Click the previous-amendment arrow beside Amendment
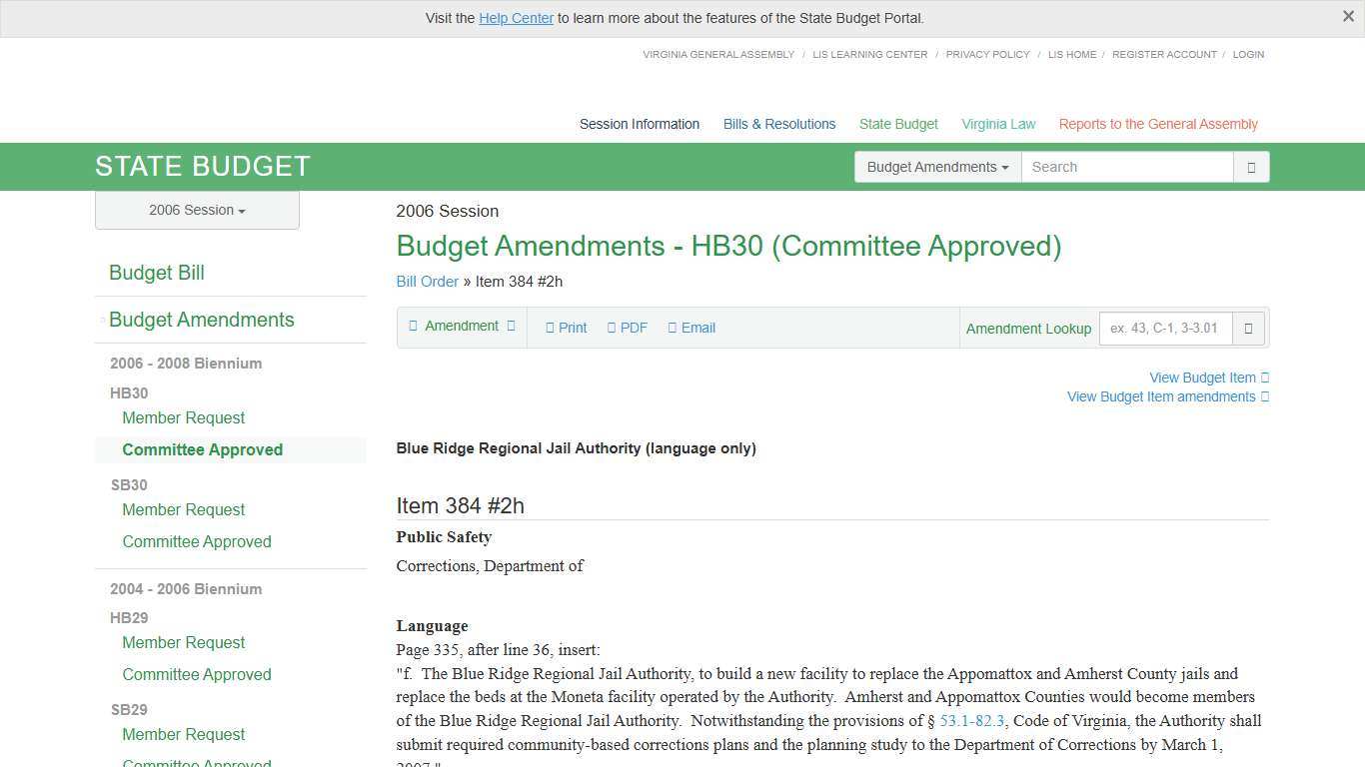Image resolution: width=1365 pixels, height=767 pixels. pyautogui.click(x=412, y=326)
